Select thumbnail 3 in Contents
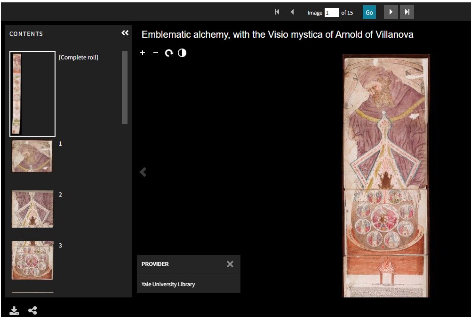The height and width of the screenshot is (321, 471). [x=32, y=260]
